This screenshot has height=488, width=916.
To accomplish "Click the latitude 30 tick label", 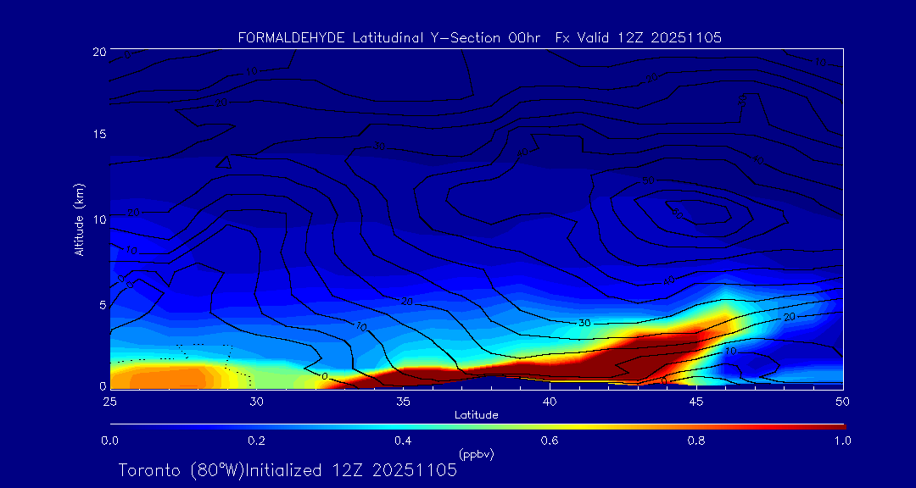I will point(256,401).
